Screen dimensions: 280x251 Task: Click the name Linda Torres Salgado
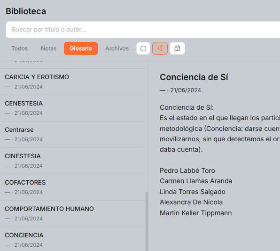click(193, 192)
